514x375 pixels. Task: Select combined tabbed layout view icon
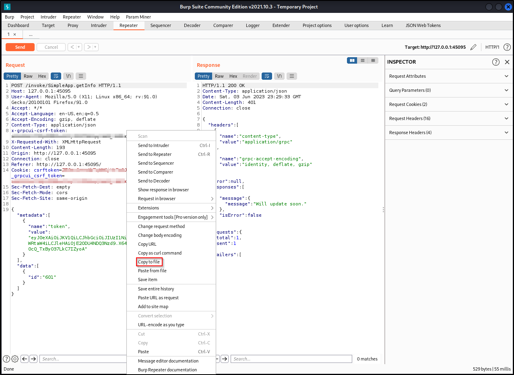[x=373, y=60]
